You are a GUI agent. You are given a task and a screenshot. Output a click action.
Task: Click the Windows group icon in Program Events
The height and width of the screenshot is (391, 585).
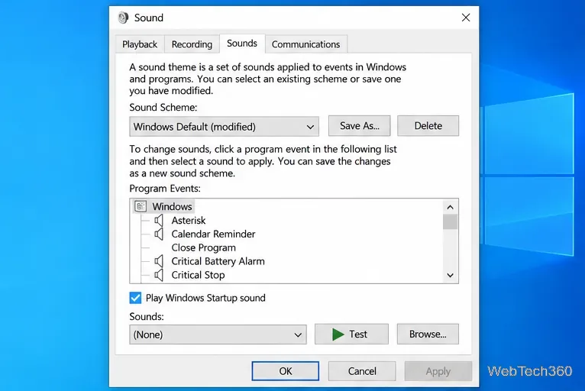point(141,206)
